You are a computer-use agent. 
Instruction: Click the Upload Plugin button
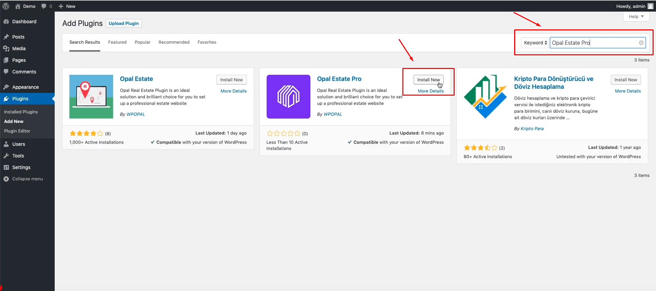point(124,23)
